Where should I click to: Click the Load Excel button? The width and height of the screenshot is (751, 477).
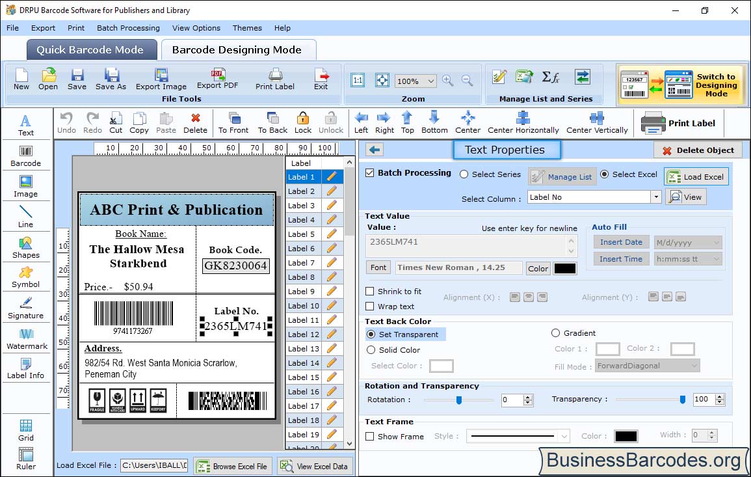point(696,177)
